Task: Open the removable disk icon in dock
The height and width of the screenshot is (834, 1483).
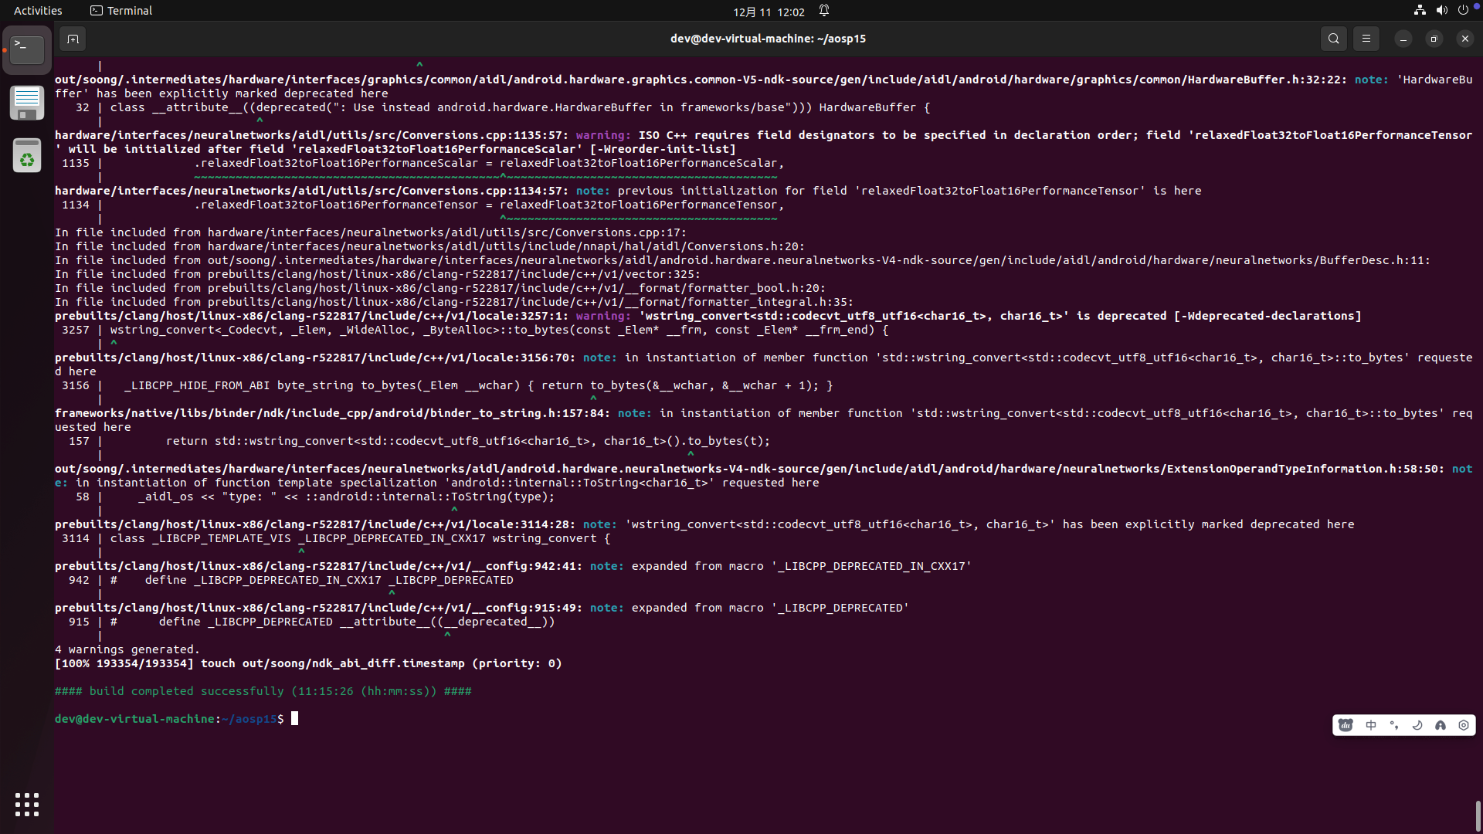Action: tap(27, 103)
